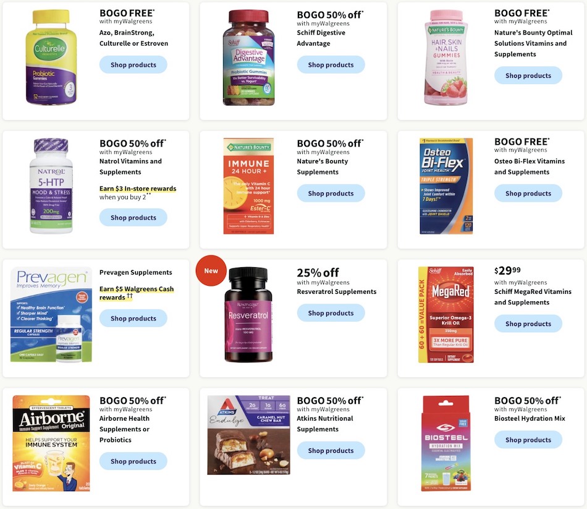Open the Schiff MegaRed value pack image
The height and width of the screenshot is (509, 587).
click(x=446, y=314)
